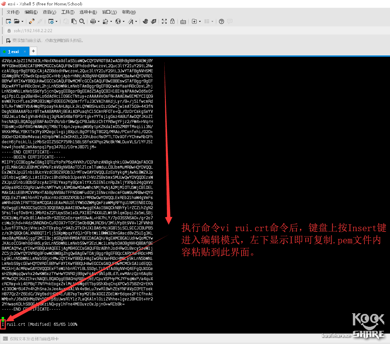
Task: Expand the font settings dropdown arrow
Action: click(137, 21)
